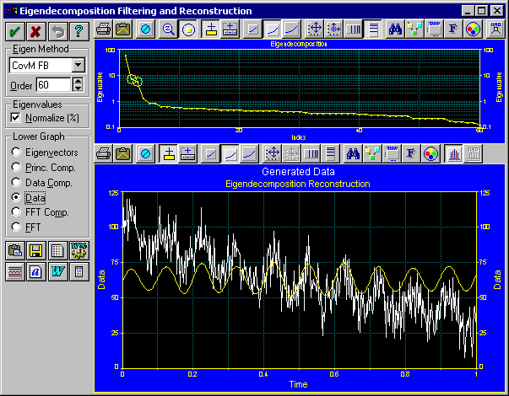Click the first curve icon in lower toolbar
The width and height of the screenshot is (509, 396).
pos(211,153)
